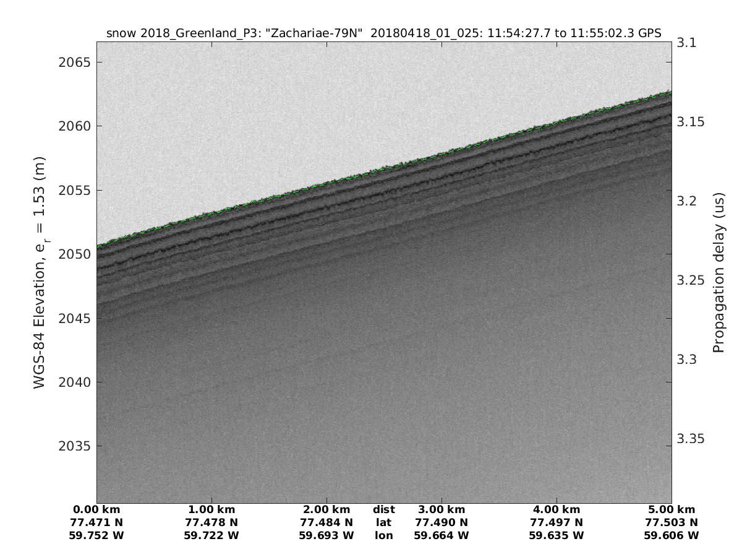Click the "1.00 km" distance label
This screenshot has width=742, height=557.
point(211,510)
